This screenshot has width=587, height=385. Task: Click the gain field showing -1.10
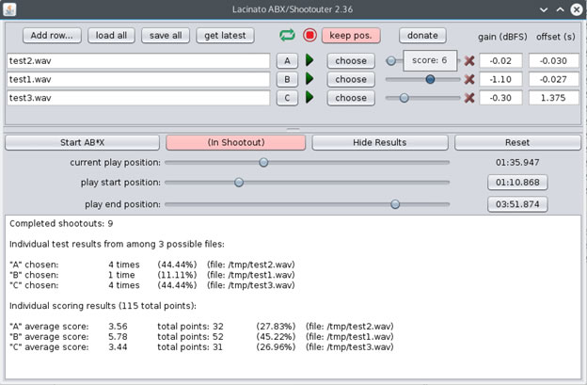point(500,79)
